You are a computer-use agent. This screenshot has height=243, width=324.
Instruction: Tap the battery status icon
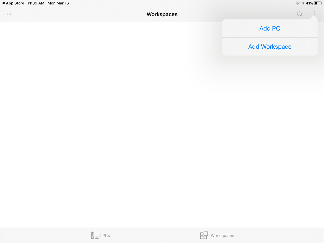point(318,3)
